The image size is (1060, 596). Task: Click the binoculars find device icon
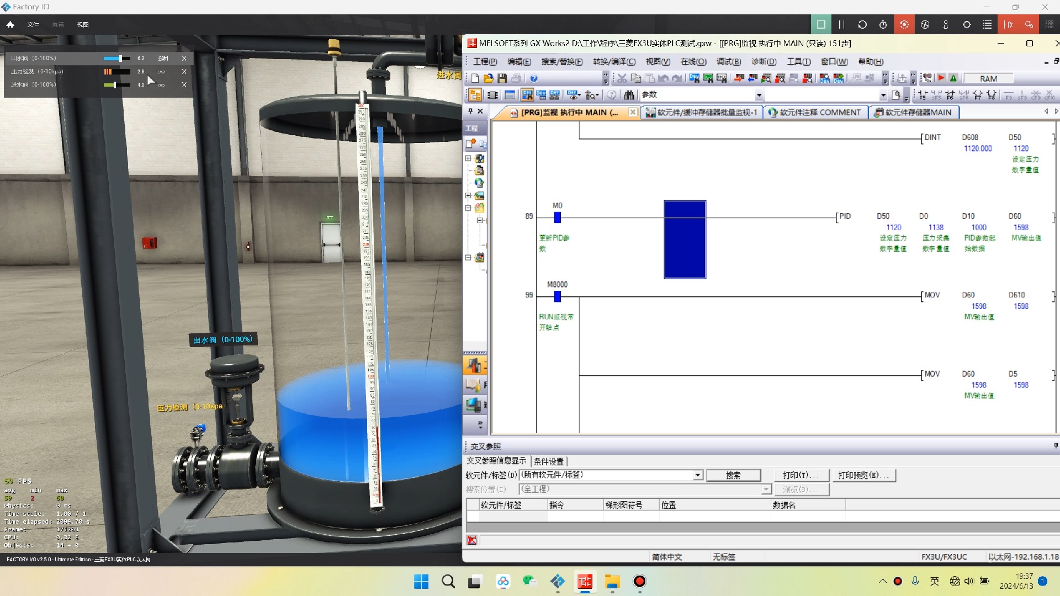click(x=629, y=95)
